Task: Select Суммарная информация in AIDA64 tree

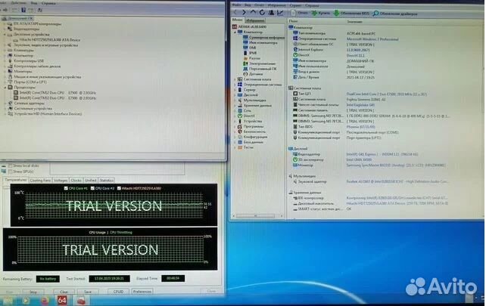Action: (x=263, y=37)
